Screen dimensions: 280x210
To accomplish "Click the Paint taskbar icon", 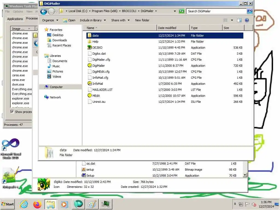I will [x=92, y=204].
